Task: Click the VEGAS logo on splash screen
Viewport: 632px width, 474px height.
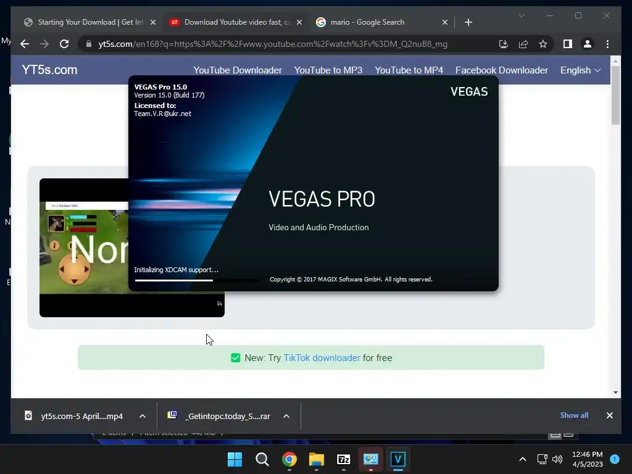Action: [x=469, y=91]
